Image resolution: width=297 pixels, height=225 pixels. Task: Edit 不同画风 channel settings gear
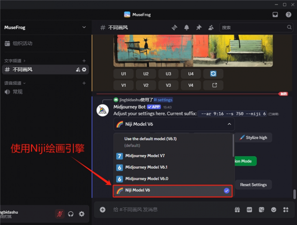click(x=84, y=70)
